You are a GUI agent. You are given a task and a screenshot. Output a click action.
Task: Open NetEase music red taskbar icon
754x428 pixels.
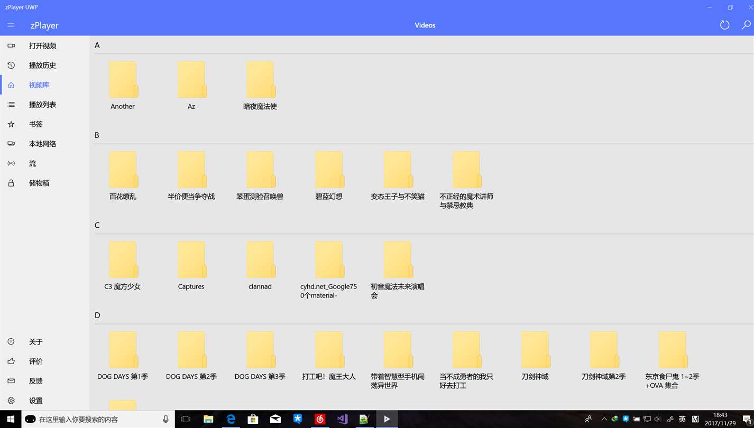pos(320,419)
